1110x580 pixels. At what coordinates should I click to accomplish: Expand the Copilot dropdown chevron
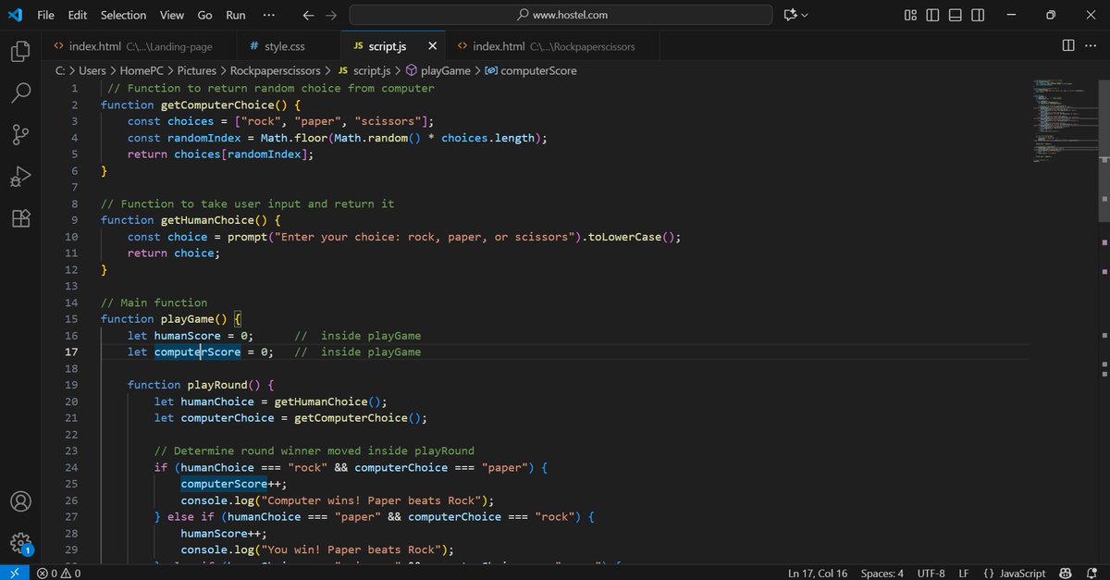click(x=804, y=15)
